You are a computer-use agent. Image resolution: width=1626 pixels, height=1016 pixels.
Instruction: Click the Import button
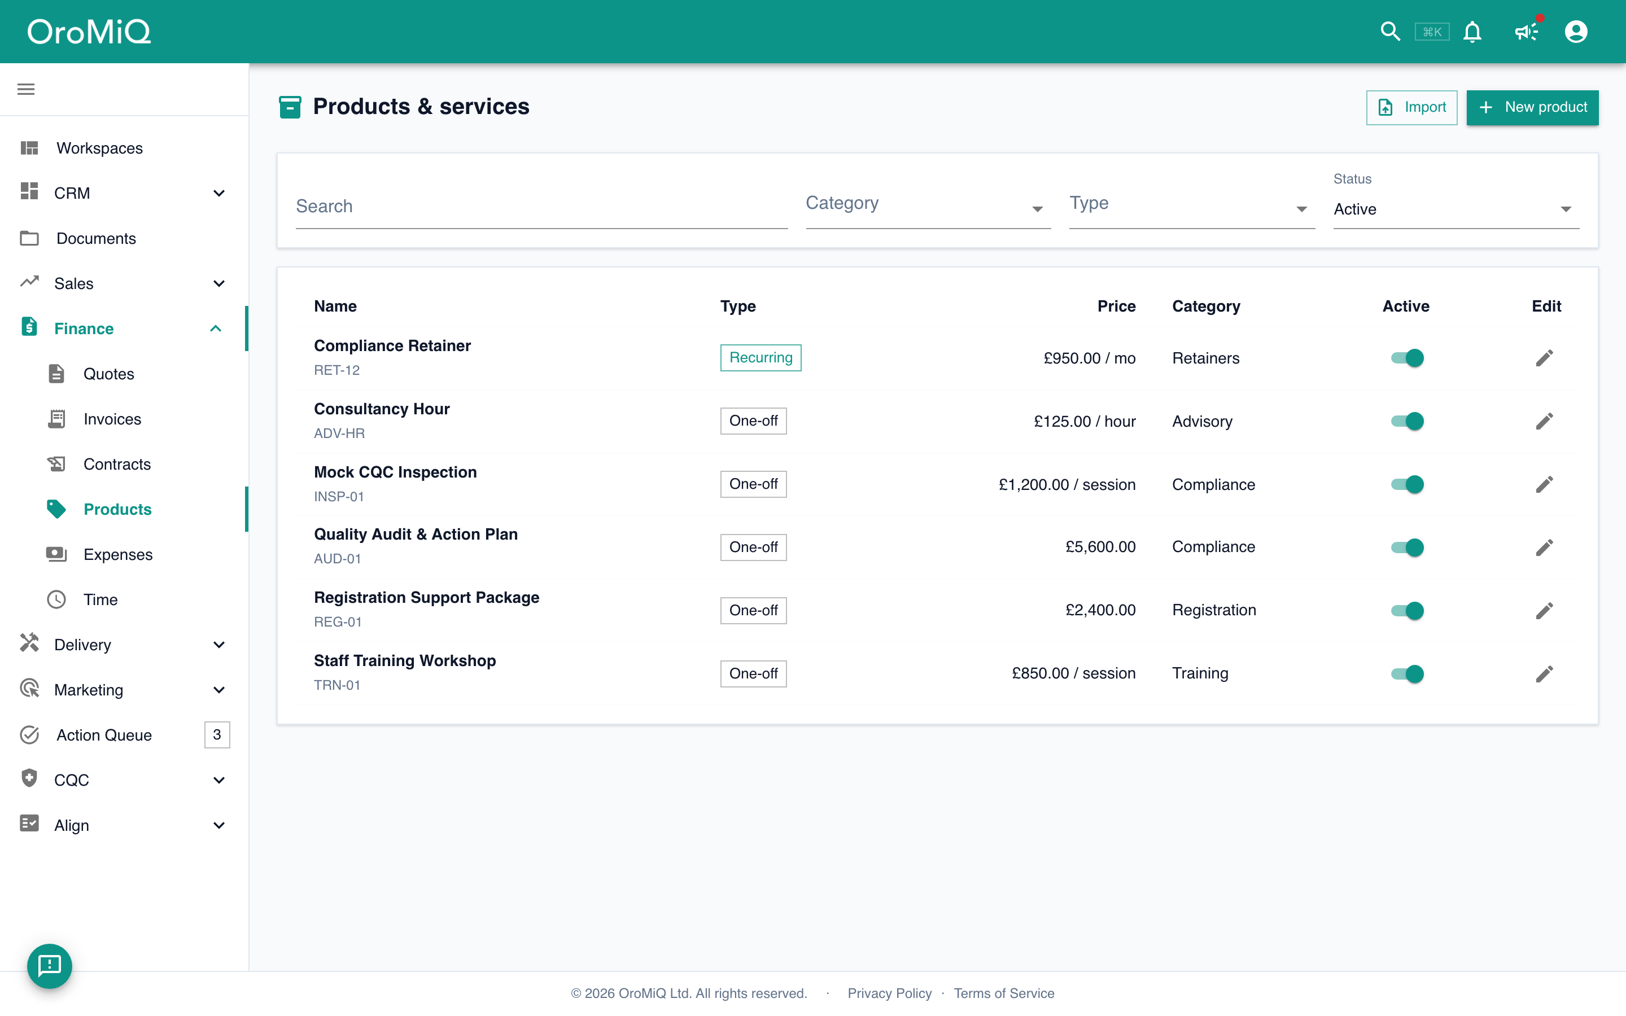[x=1411, y=107]
